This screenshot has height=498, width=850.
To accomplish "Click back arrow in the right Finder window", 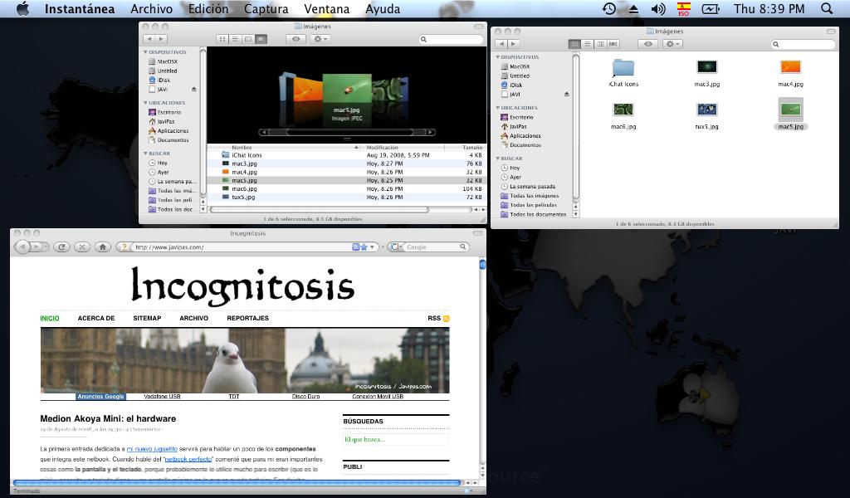I will tap(501, 44).
